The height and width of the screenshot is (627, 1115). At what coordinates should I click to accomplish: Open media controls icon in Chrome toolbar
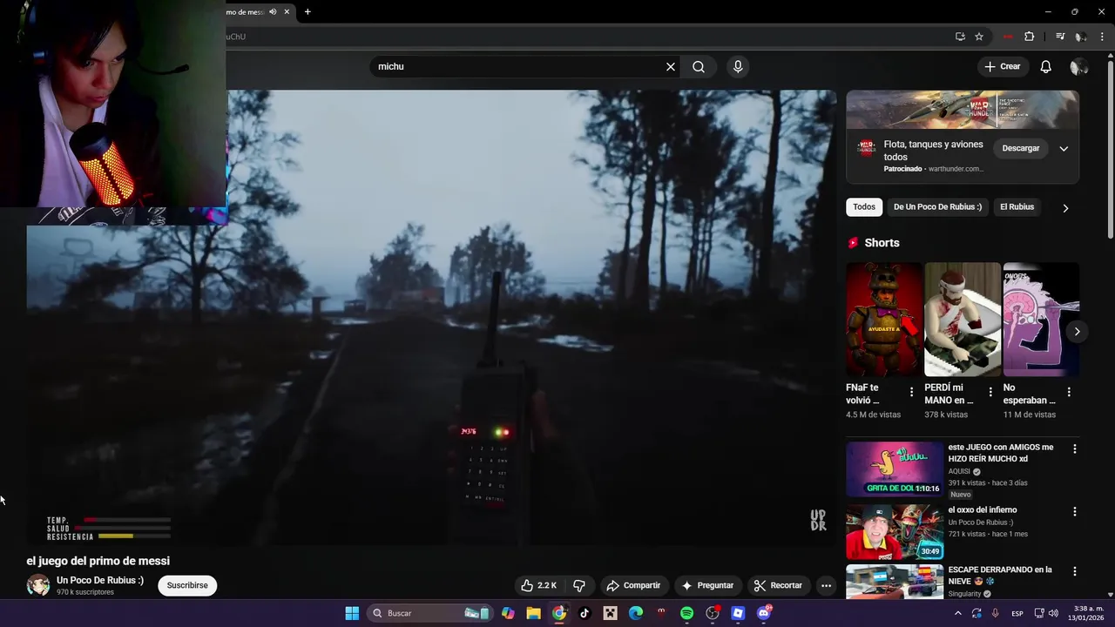tap(1060, 37)
